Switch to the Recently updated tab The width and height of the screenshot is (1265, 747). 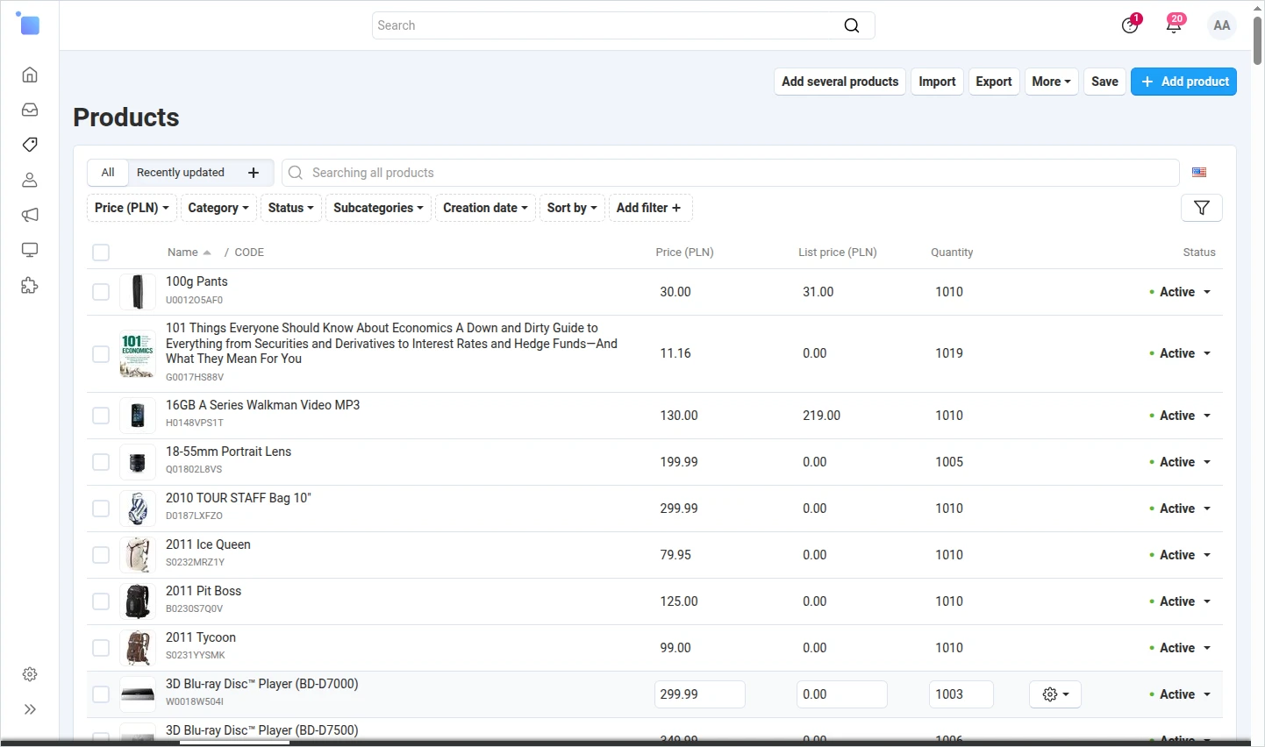click(181, 173)
